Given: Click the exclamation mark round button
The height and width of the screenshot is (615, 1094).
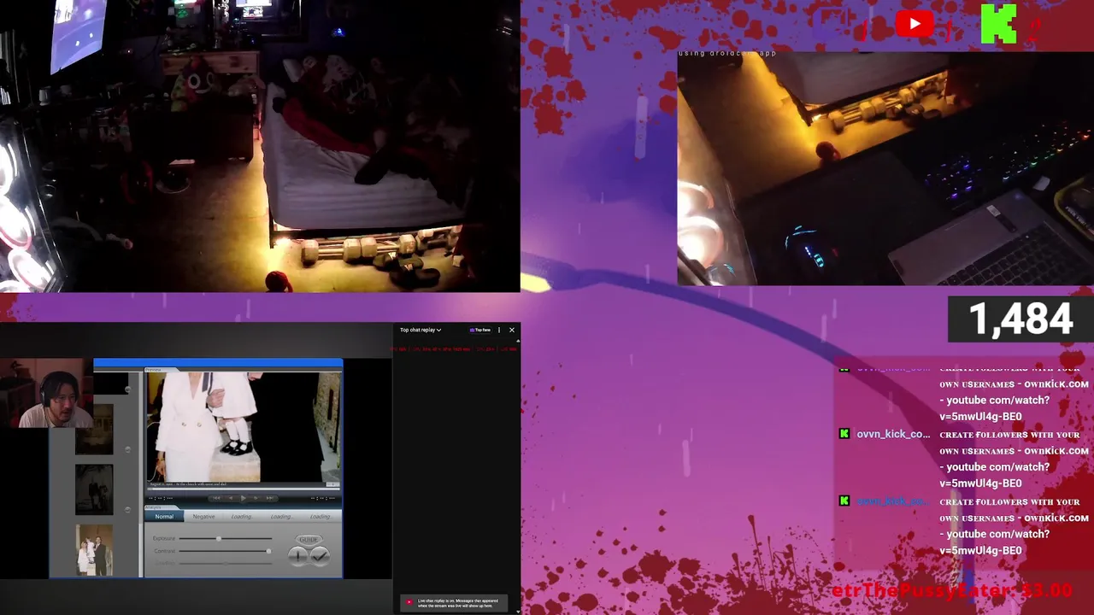Looking at the screenshot, I should pyautogui.click(x=297, y=555).
